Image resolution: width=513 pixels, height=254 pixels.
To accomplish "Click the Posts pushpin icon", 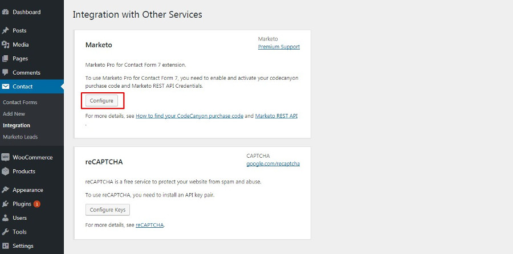I will (x=6, y=31).
